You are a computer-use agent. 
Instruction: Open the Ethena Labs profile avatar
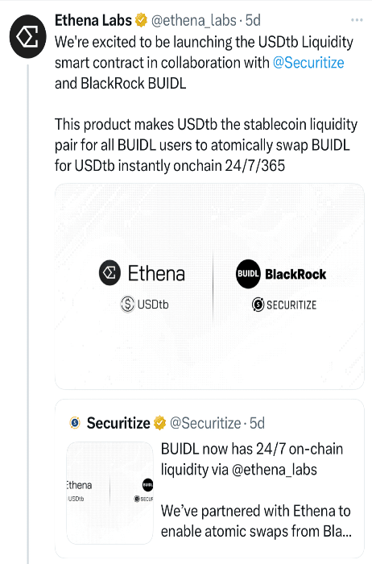coord(27,36)
